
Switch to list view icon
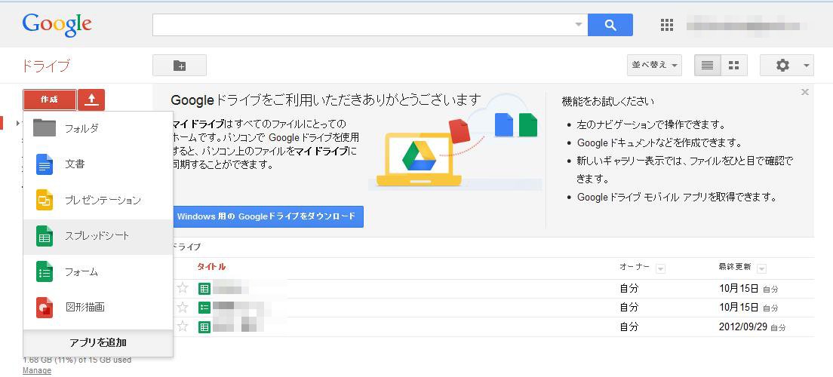[x=707, y=66]
